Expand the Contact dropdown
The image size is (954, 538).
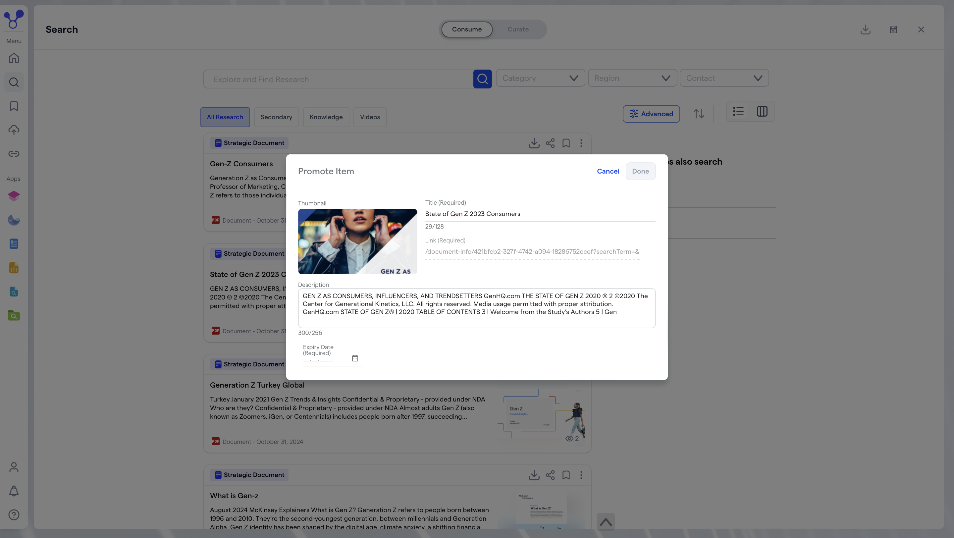(x=724, y=78)
